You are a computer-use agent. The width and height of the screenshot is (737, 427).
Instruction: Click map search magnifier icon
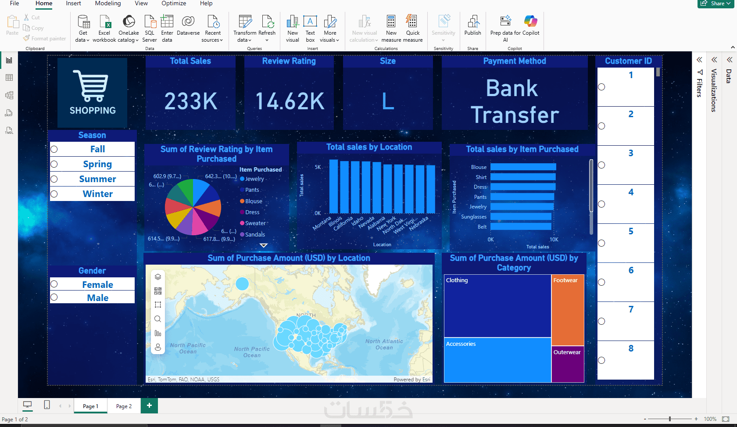[158, 319]
